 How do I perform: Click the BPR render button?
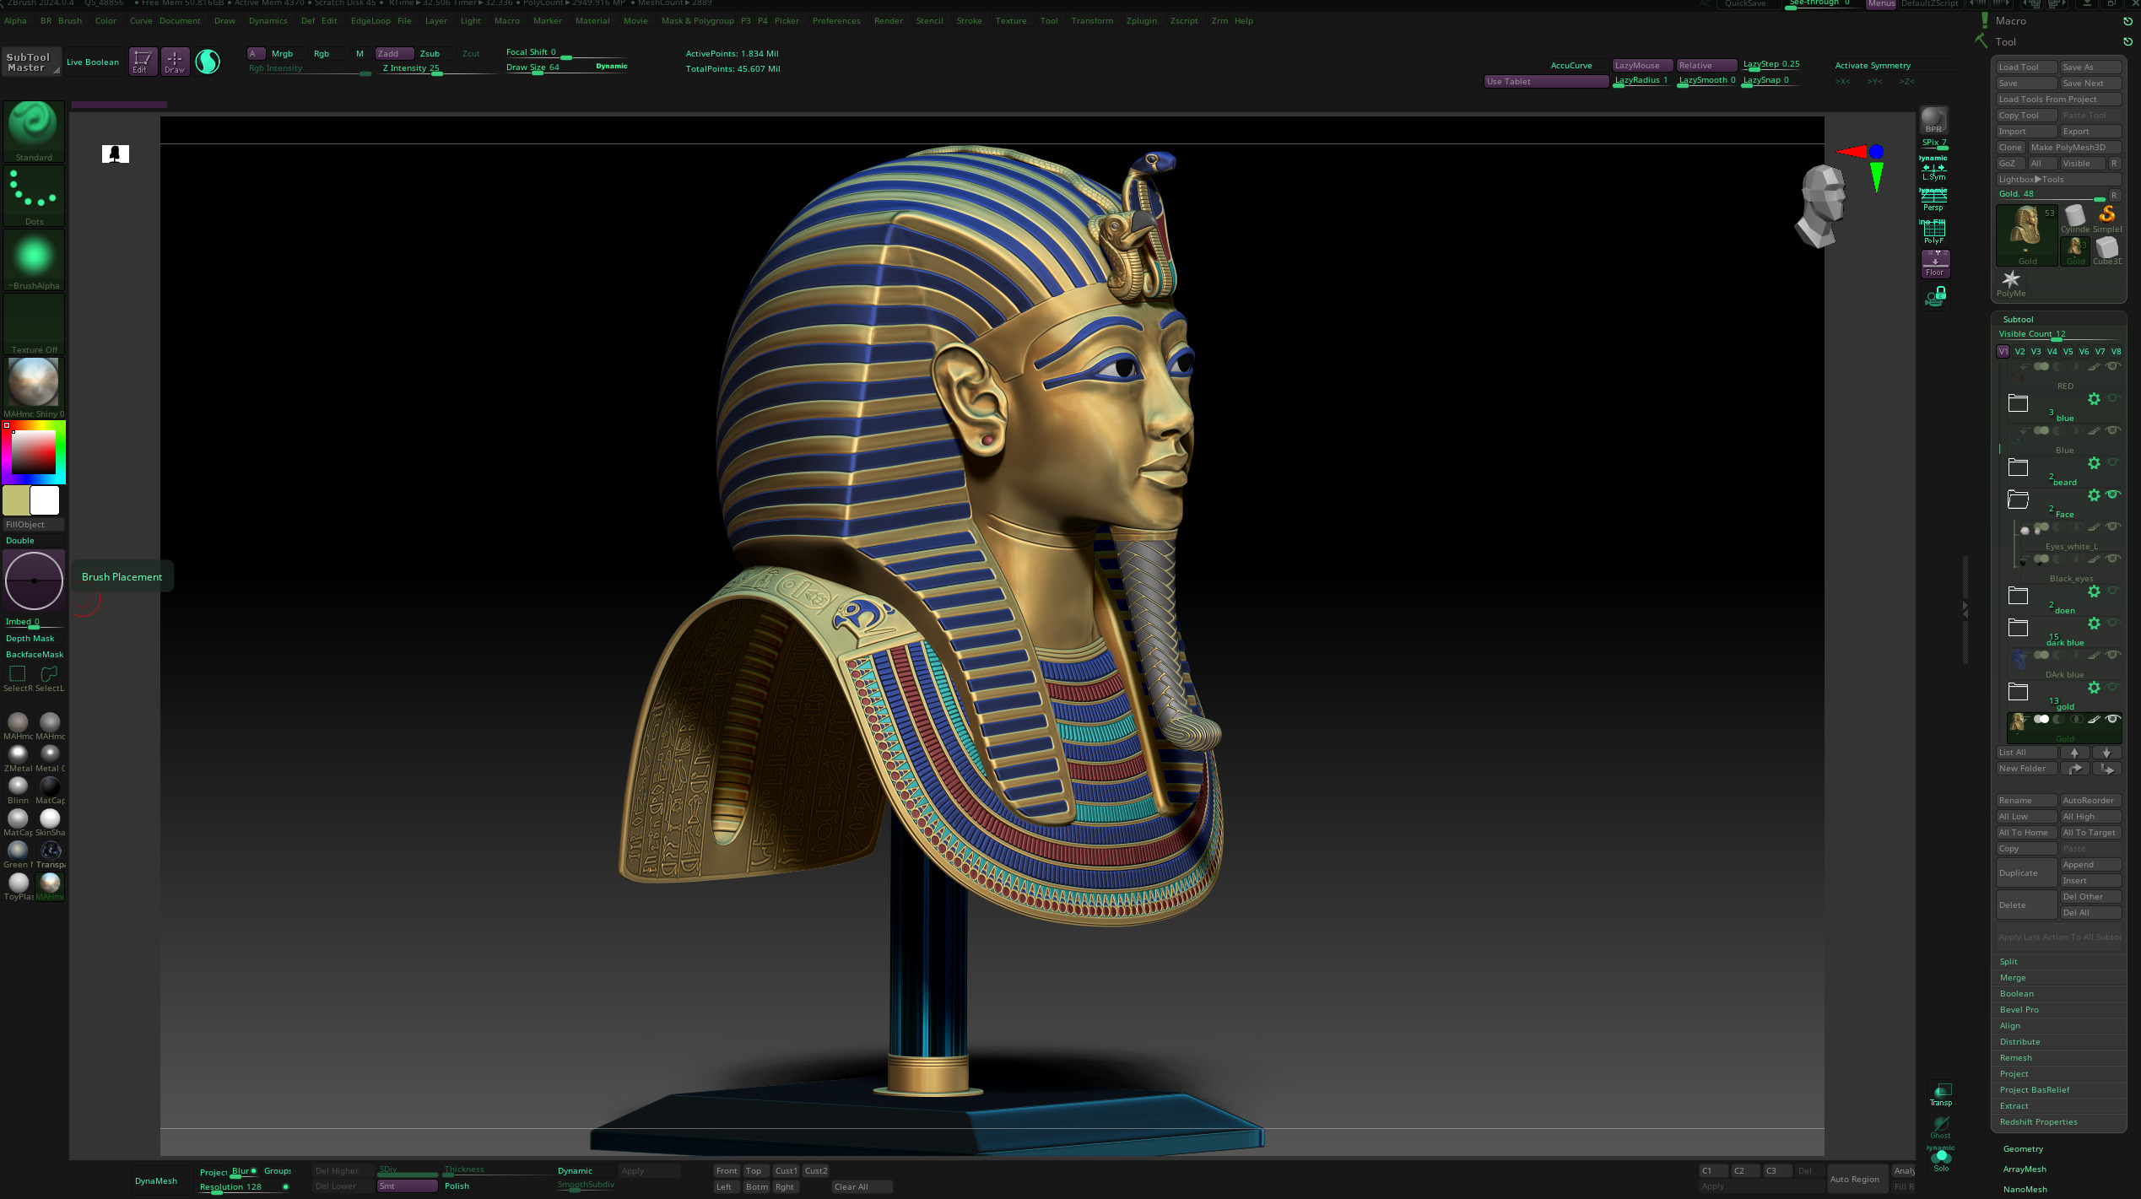[x=1933, y=120]
